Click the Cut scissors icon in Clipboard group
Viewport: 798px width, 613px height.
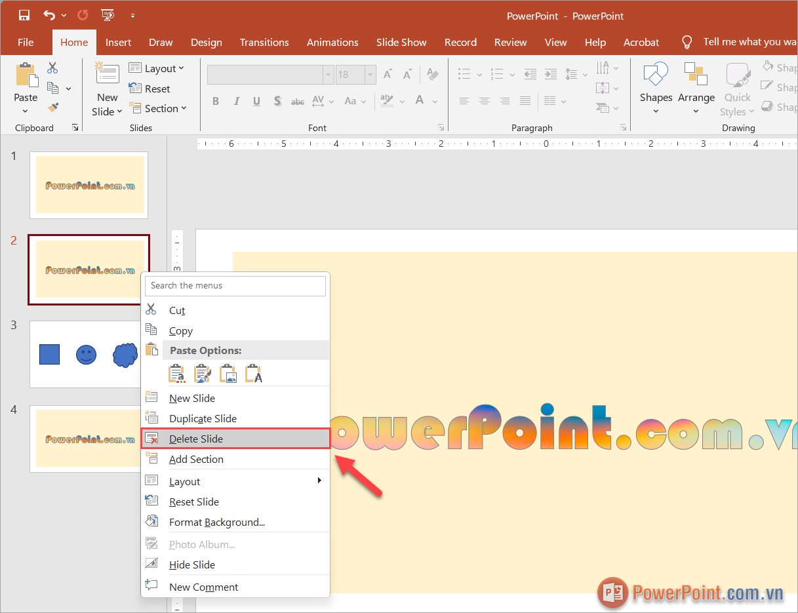click(52, 68)
